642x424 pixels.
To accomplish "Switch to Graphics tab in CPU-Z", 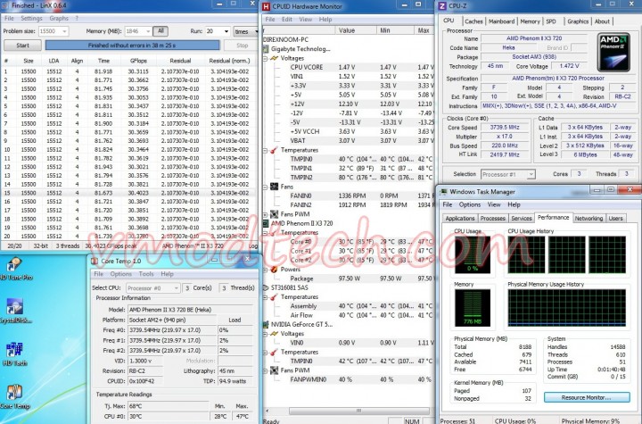I will [578, 21].
